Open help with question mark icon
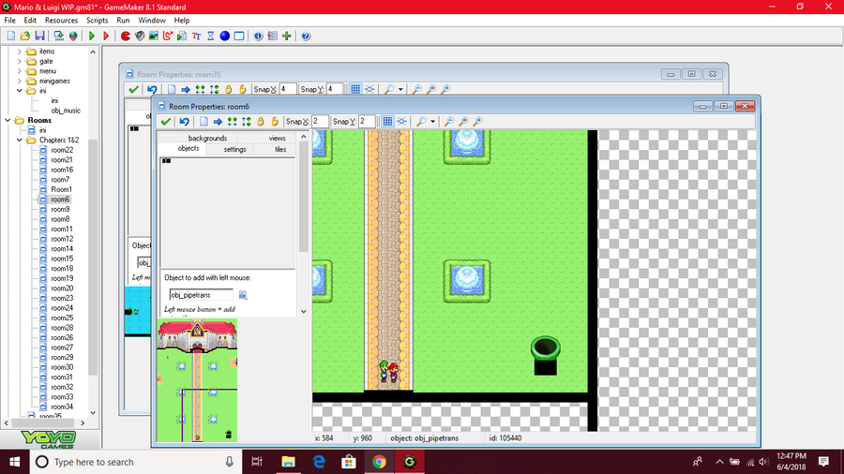The width and height of the screenshot is (844, 474). [305, 36]
